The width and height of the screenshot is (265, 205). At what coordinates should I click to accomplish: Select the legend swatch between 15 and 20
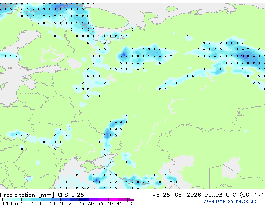(65, 200)
